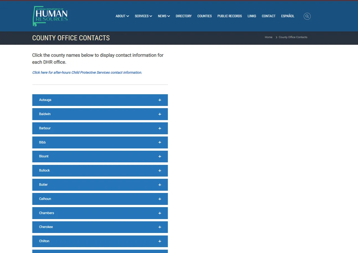Open the About dropdown menu
The height and width of the screenshot is (253, 358).
pos(122,16)
